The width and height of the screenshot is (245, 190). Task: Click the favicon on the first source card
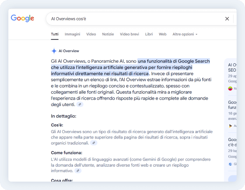tap(230, 89)
